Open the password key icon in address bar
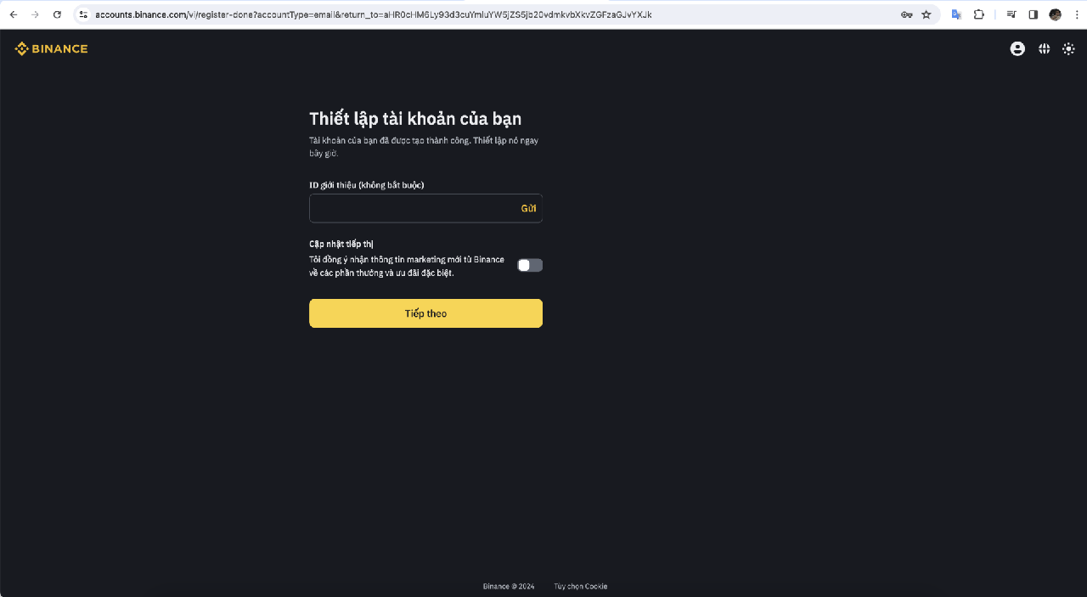 (907, 14)
